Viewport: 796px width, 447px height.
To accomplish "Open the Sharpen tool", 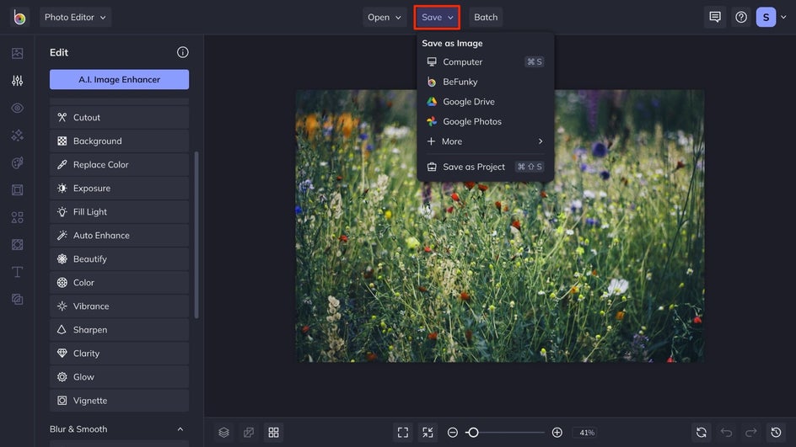I will tap(119, 330).
